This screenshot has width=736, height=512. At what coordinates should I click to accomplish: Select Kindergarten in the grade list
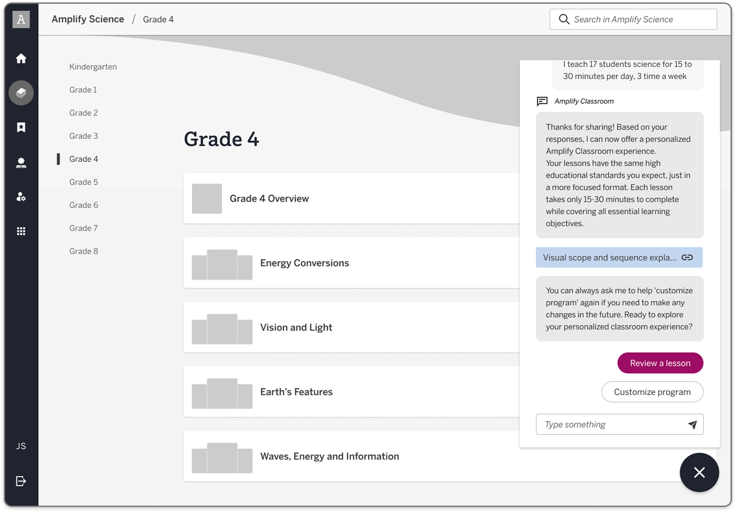(93, 67)
